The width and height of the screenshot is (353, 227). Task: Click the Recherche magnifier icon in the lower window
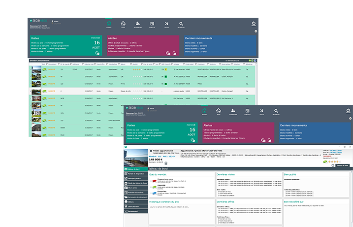[277, 112]
